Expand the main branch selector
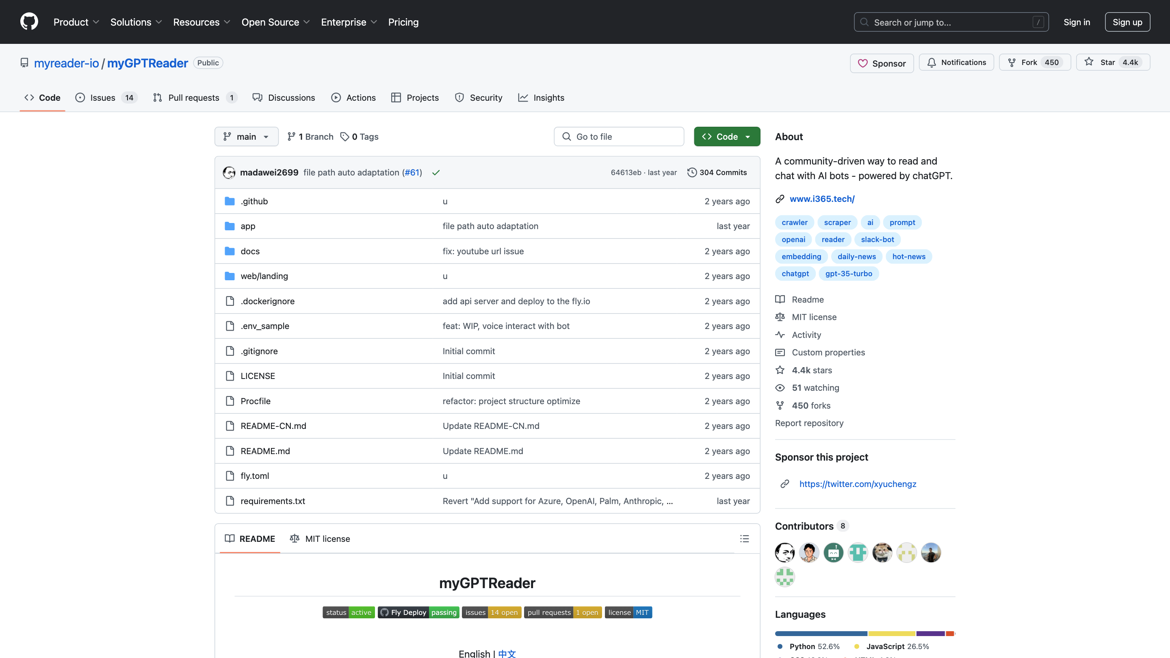The image size is (1170, 658). [246, 137]
